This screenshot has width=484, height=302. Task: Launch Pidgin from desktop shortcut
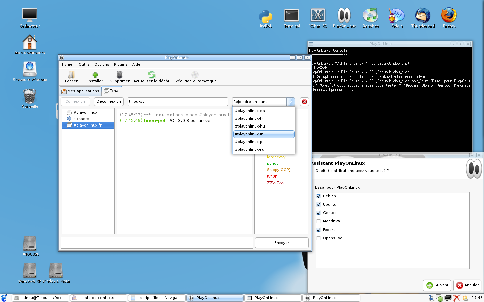[397, 16]
